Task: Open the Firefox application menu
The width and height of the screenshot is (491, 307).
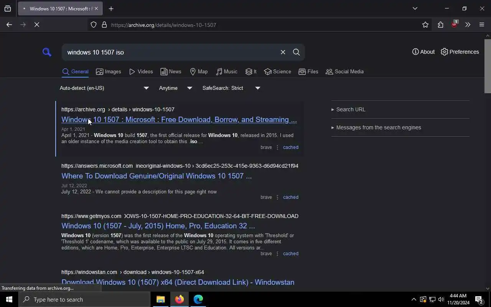Action: [482, 25]
